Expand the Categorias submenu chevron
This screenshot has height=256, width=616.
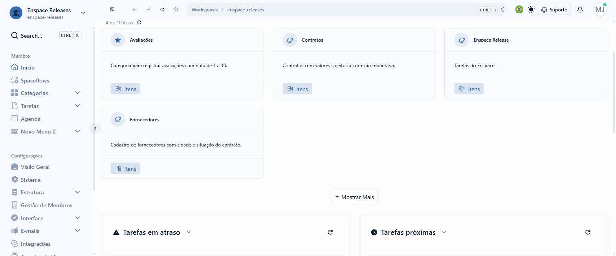click(x=77, y=93)
